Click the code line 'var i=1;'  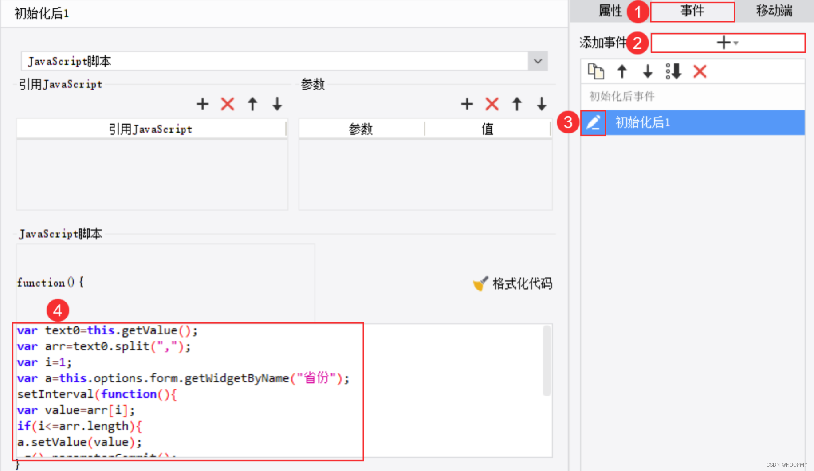[x=44, y=362]
